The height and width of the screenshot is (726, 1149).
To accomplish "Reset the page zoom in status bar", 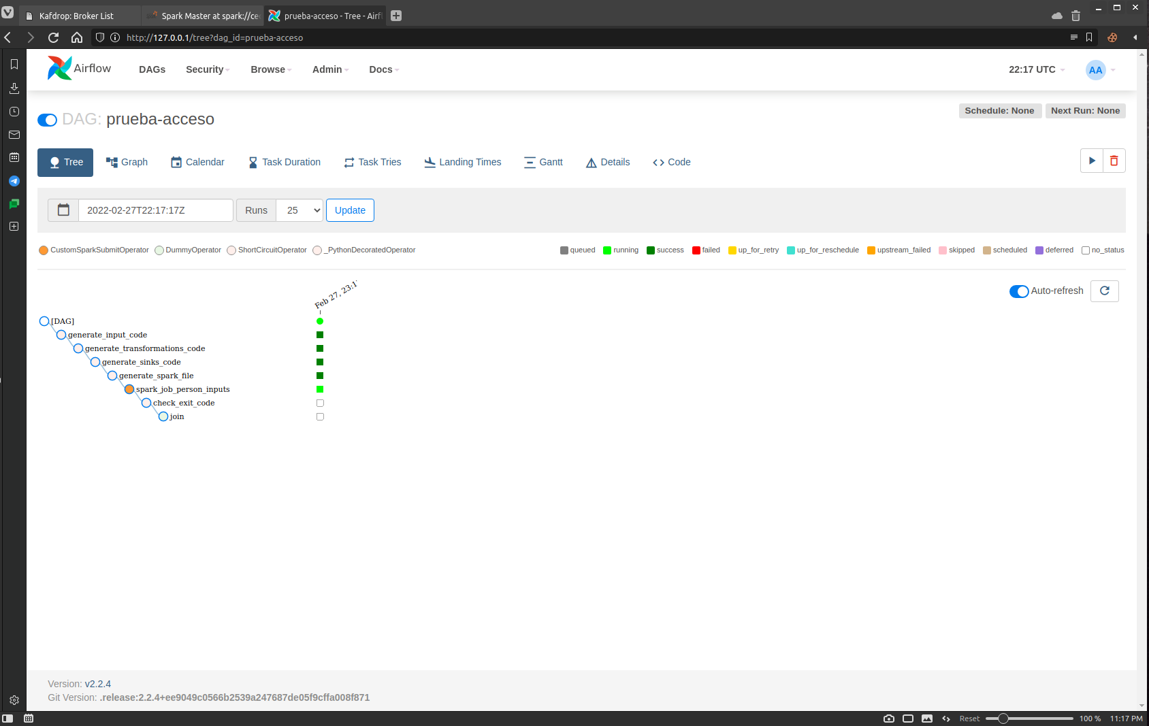I will (969, 719).
